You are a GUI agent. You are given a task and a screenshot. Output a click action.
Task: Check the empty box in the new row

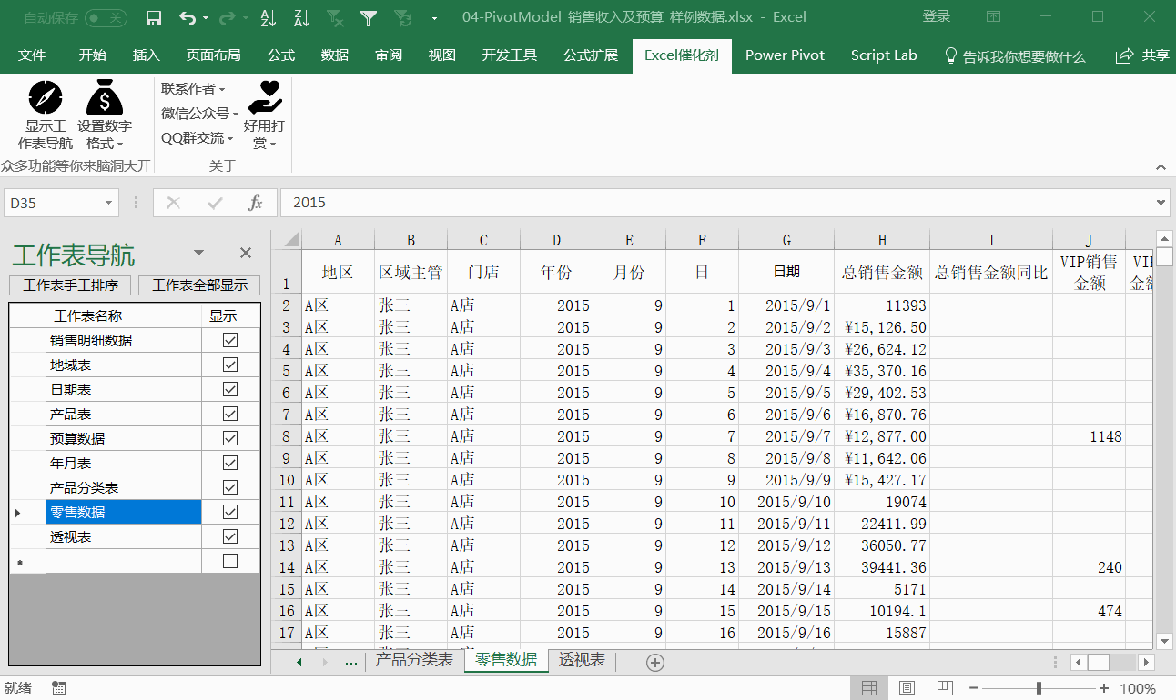(x=230, y=561)
